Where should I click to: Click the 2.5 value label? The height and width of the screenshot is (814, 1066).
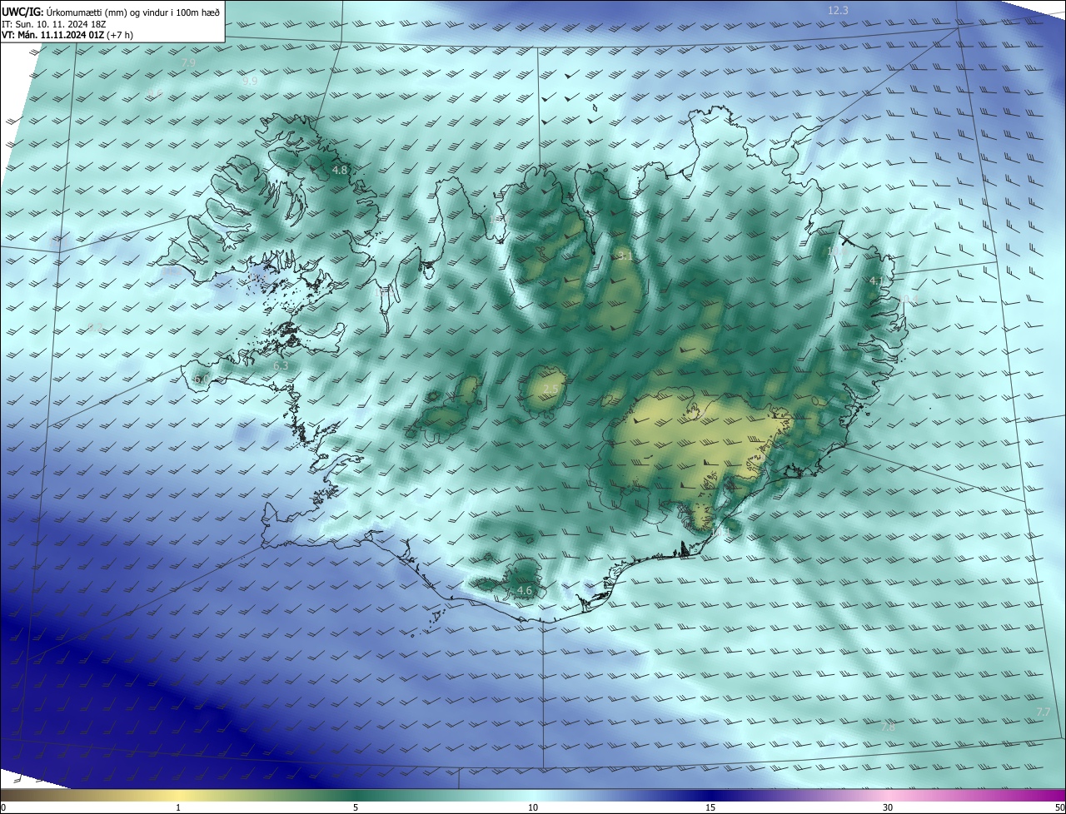[551, 390]
